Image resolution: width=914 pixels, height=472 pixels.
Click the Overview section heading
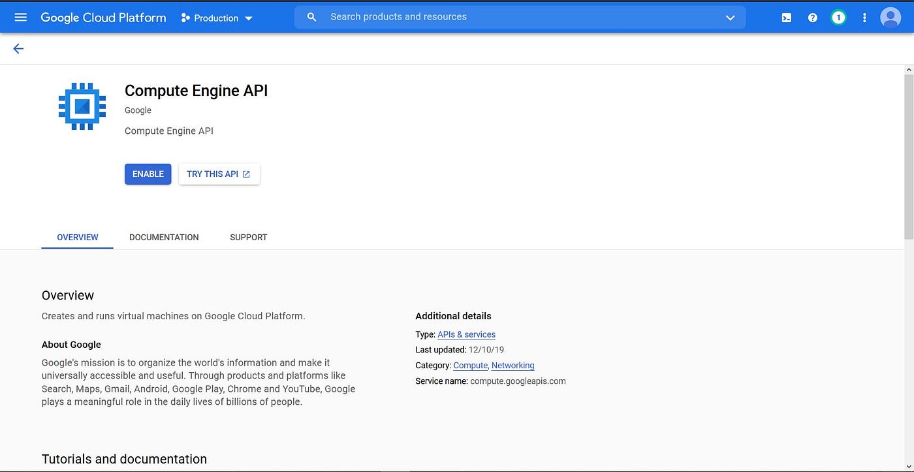(68, 295)
